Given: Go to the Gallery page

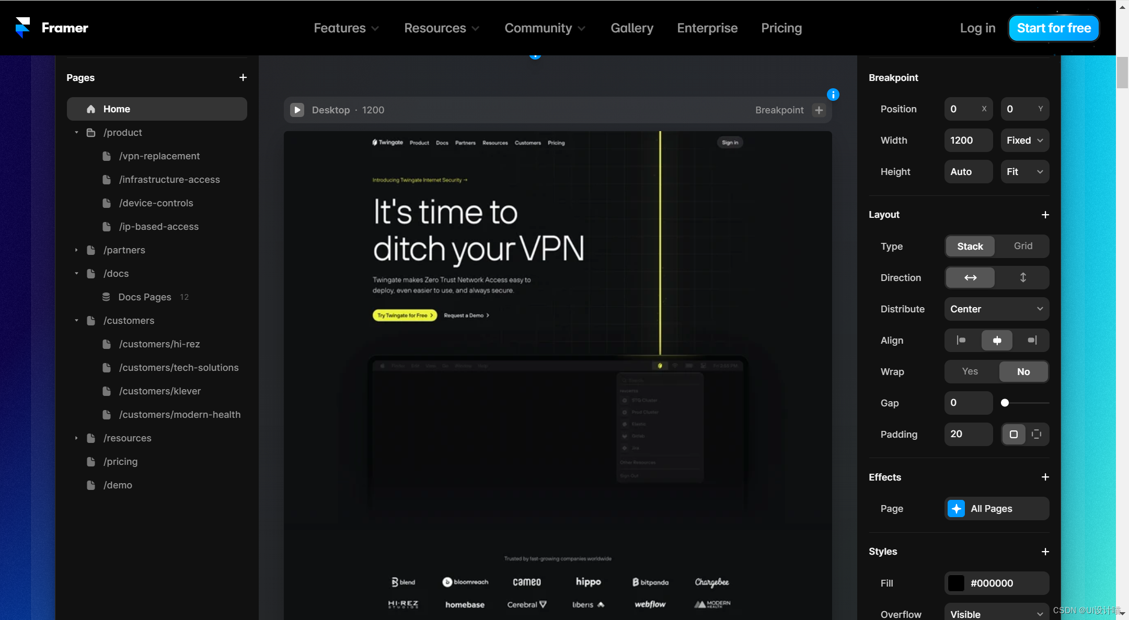Looking at the screenshot, I should coord(632,28).
